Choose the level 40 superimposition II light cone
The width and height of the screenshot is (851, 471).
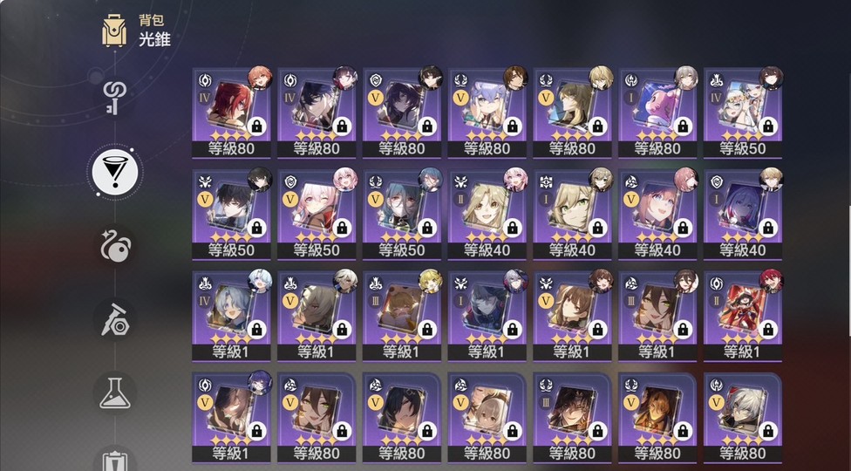pos(487,215)
